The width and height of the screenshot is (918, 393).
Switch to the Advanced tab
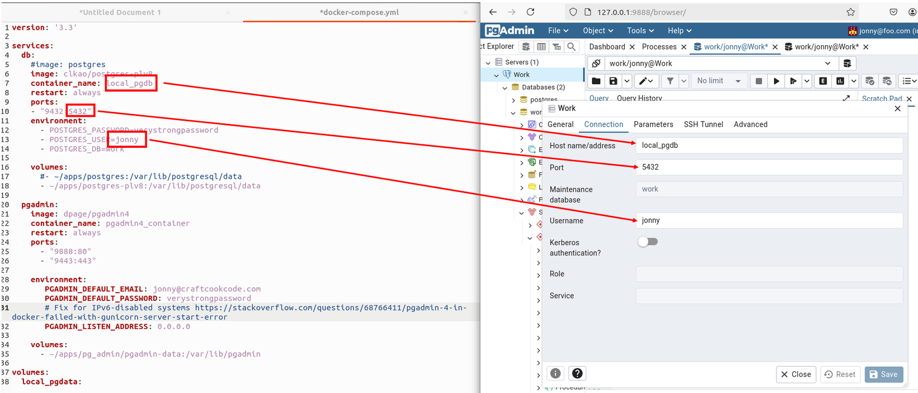[x=750, y=124]
